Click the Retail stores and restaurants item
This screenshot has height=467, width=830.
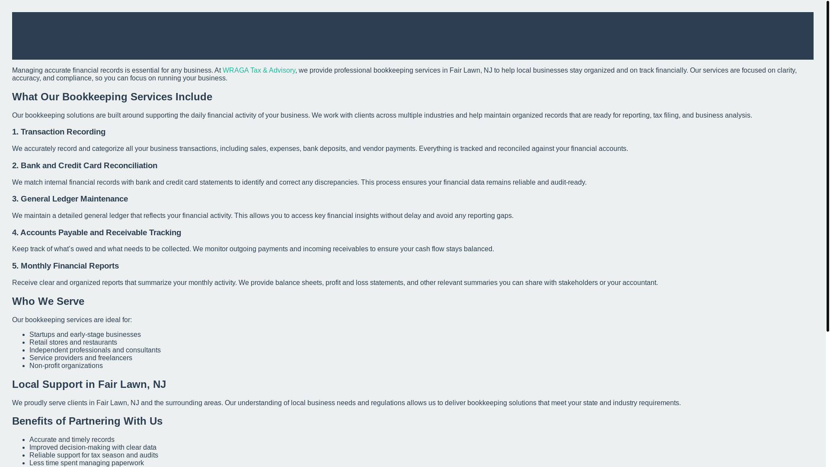point(73,342)
